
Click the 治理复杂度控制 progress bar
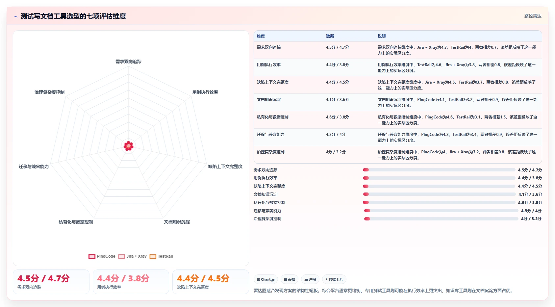441,219
